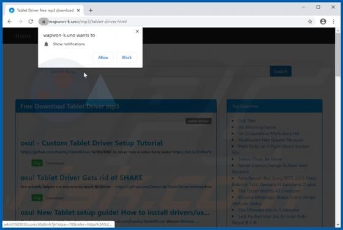343x230 pixels.
Task: Select the Tablet Driver free mp3 tab
Action: click(44, 10)
